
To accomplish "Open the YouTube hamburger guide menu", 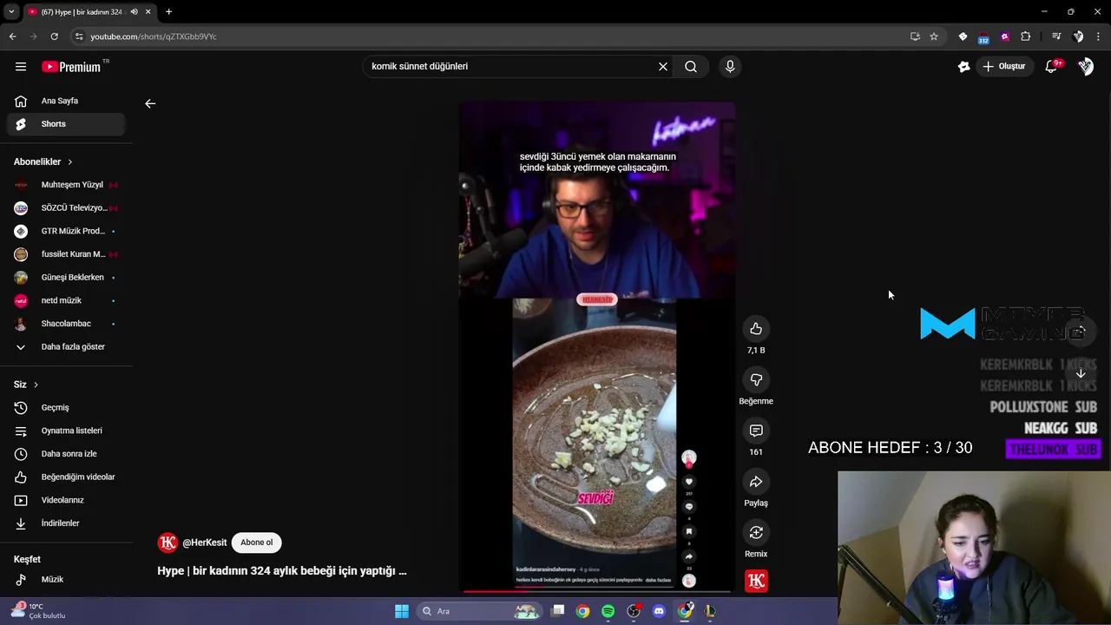I will [x=21, y=66].
